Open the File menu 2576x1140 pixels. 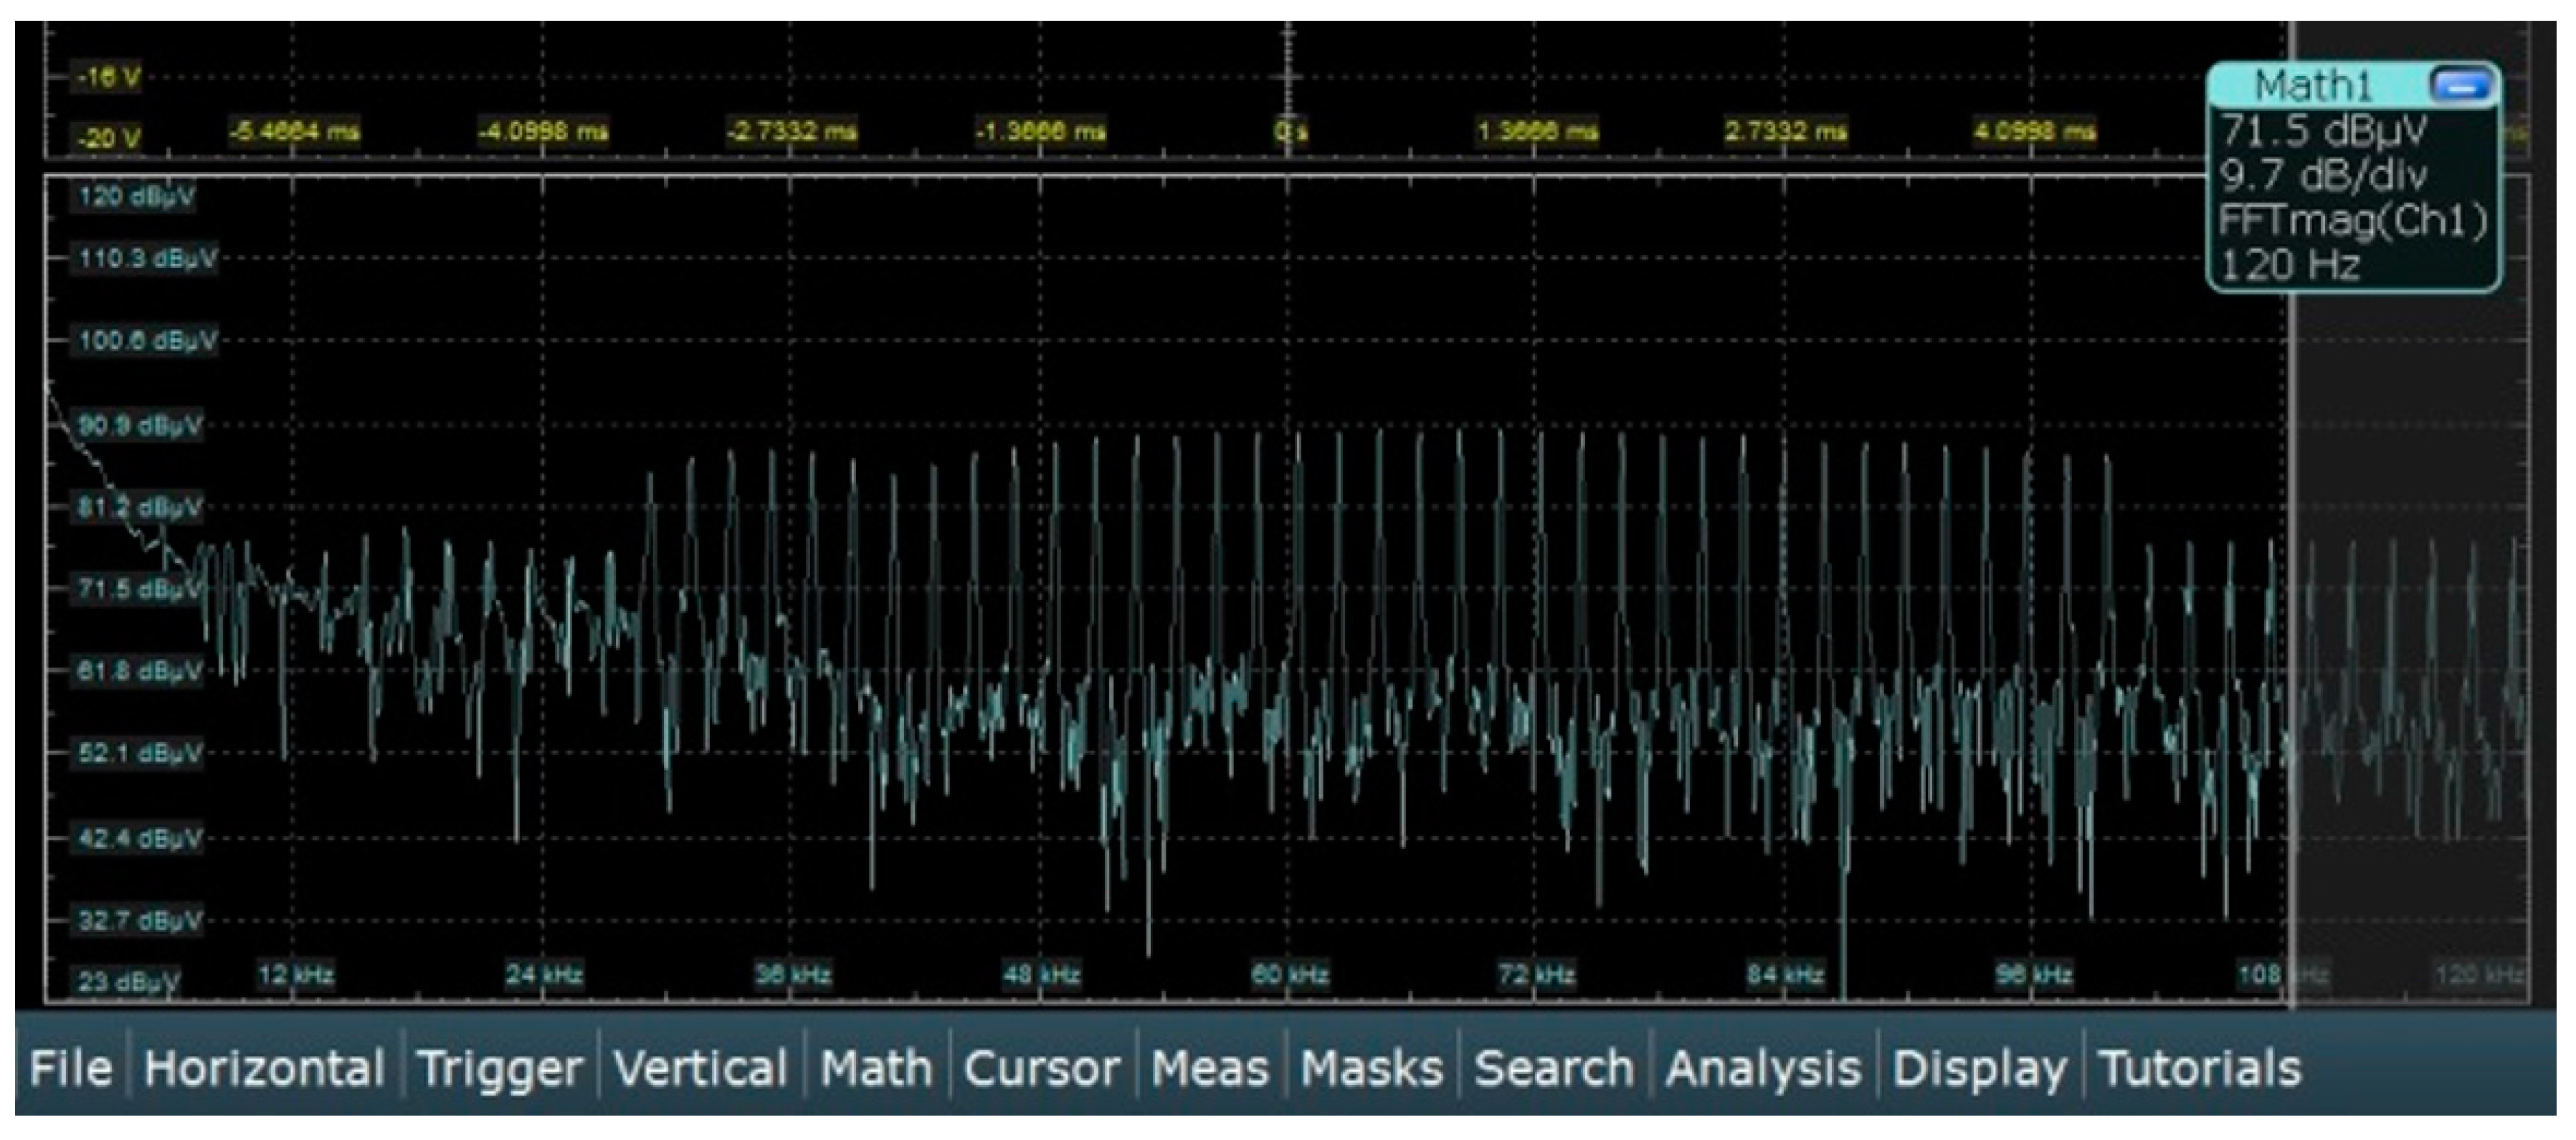[x=70, y=1068]
